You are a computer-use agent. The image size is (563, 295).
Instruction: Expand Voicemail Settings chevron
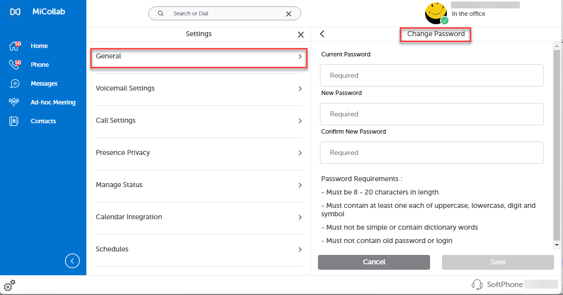300,89
